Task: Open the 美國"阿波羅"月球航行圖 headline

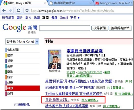Action: coord(79,82)
